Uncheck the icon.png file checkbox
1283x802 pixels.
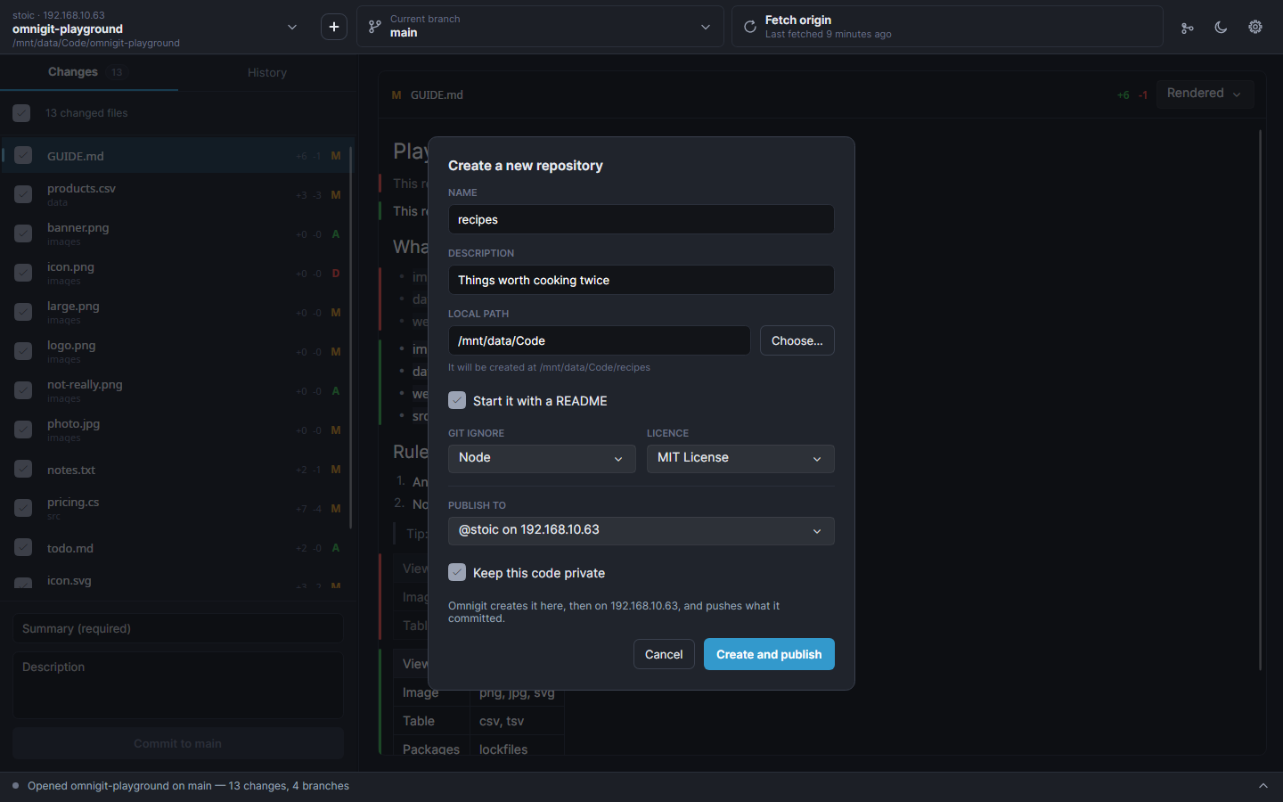coord(23,273)
